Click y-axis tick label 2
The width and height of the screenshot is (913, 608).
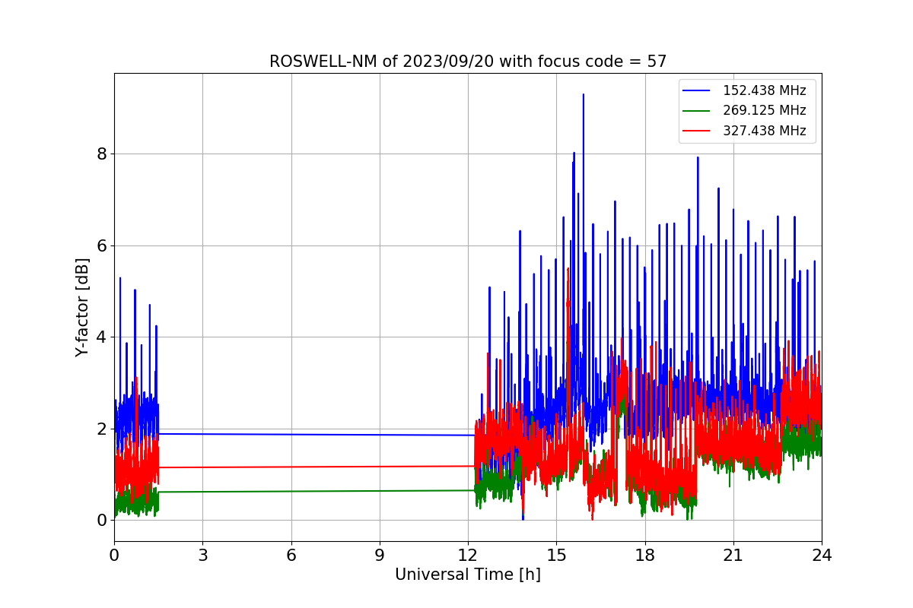(101, 429)
